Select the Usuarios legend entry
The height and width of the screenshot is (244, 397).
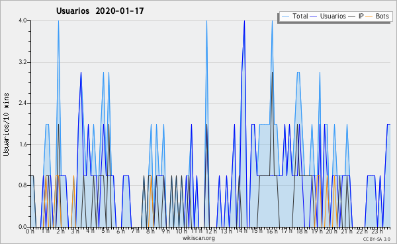coord(328,16)
